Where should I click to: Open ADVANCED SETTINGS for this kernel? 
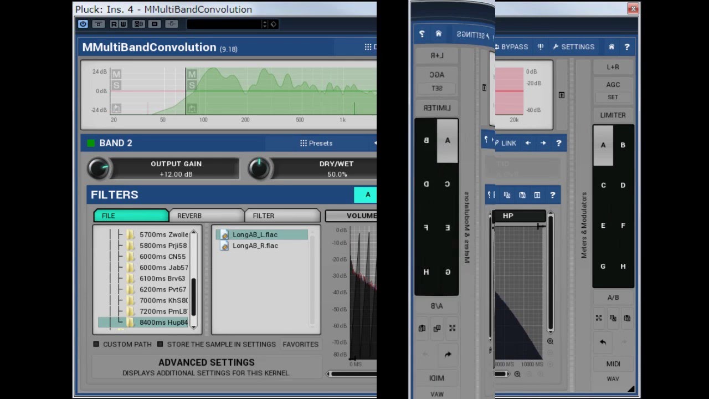207,367
